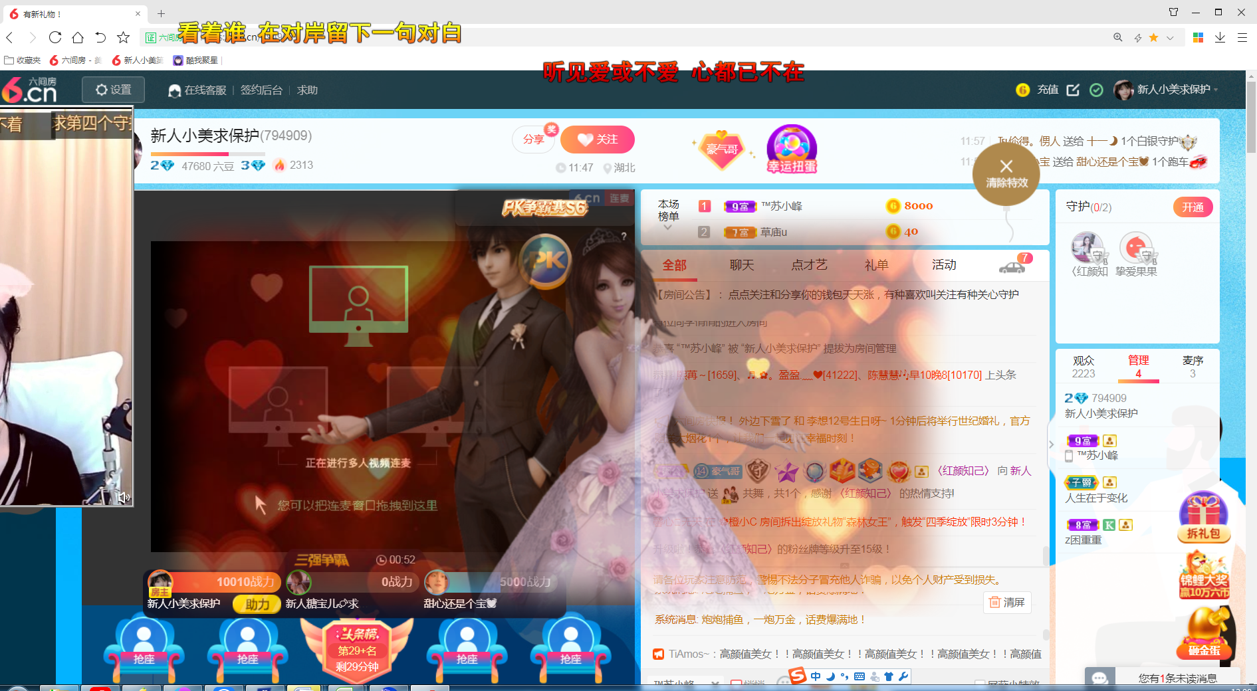Click browser zoom magnifier icon
This screenshot has width=1257, height=691.
(1118, 38)
